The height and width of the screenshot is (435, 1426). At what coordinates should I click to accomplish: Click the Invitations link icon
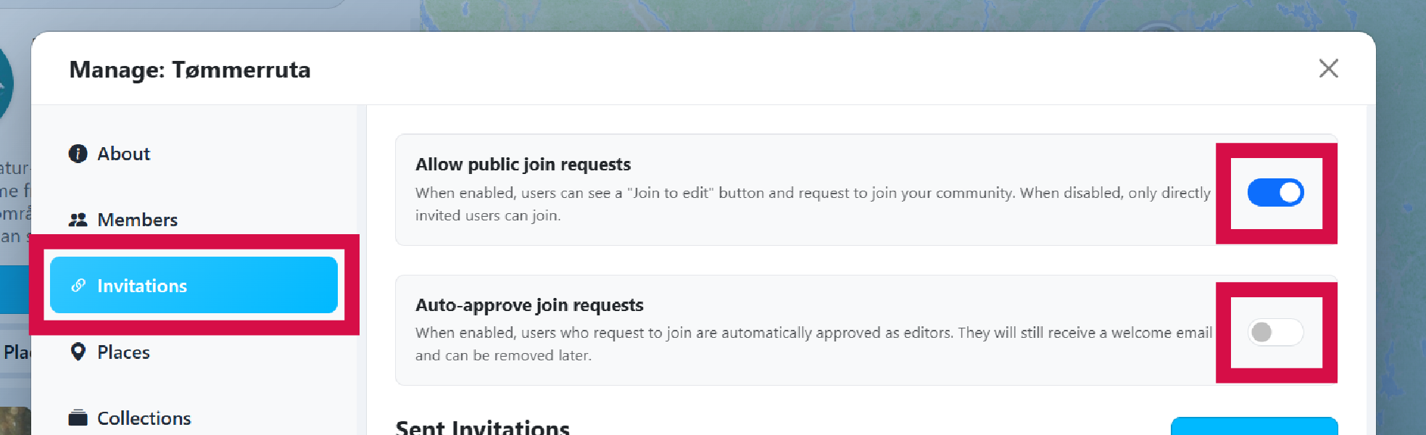(x=78, y=286)
